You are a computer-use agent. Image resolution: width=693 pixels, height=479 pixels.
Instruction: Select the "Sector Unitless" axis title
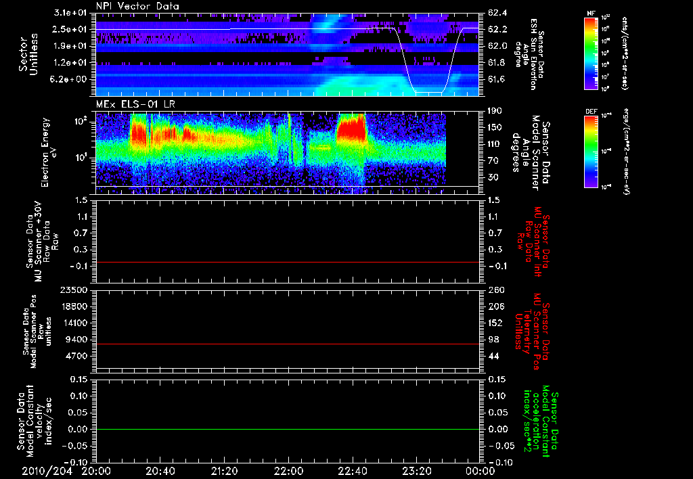coord(28,54)
